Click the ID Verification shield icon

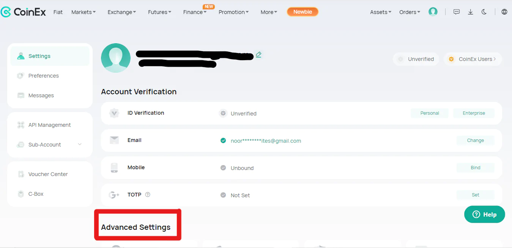click(114, 113)
